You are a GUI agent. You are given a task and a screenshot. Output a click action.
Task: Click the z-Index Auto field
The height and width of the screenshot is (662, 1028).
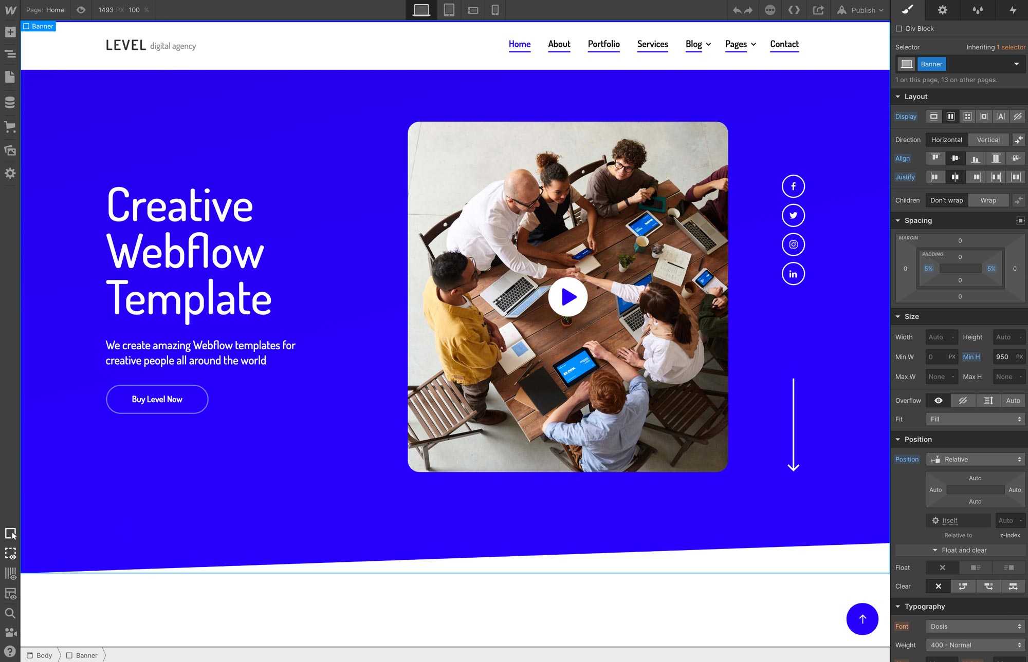[x=1010, y=520]
